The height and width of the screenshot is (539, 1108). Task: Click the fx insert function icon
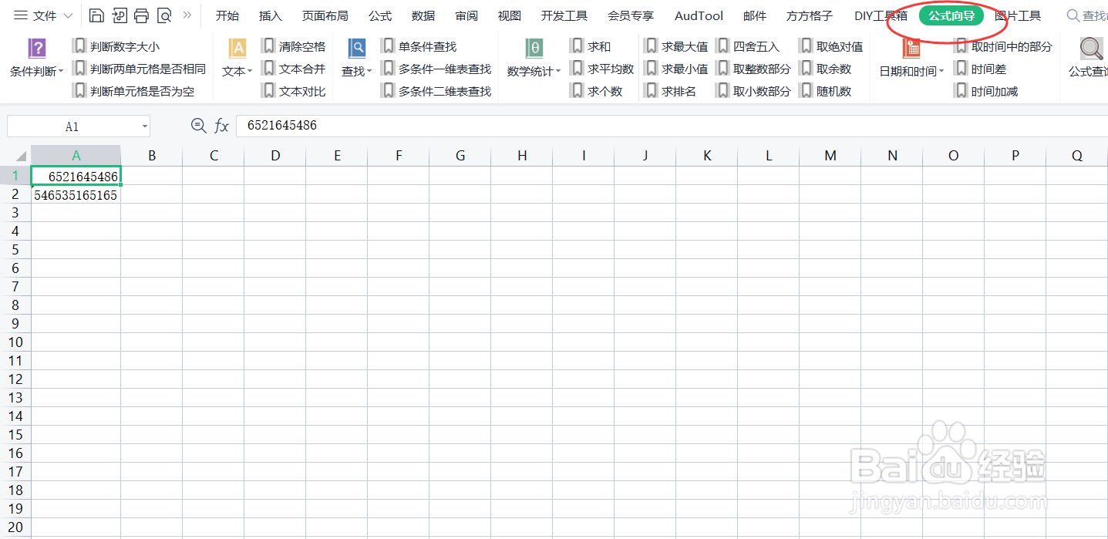(221, 126)
